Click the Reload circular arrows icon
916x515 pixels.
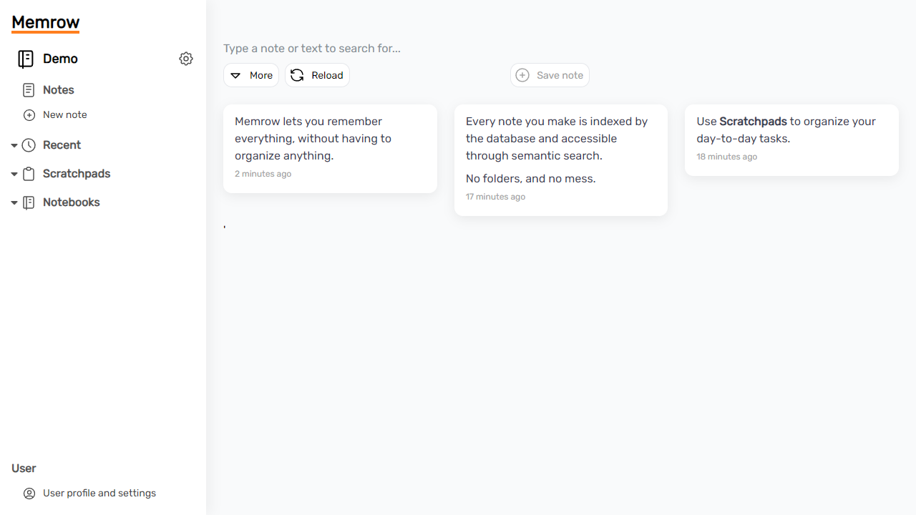tap(297, 75)
